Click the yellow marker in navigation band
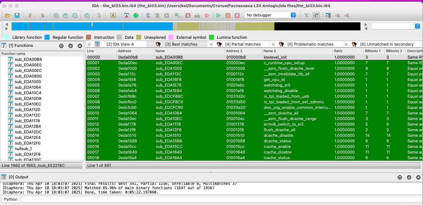Screen dimensions: 423x205 click(x=92, y=24)
